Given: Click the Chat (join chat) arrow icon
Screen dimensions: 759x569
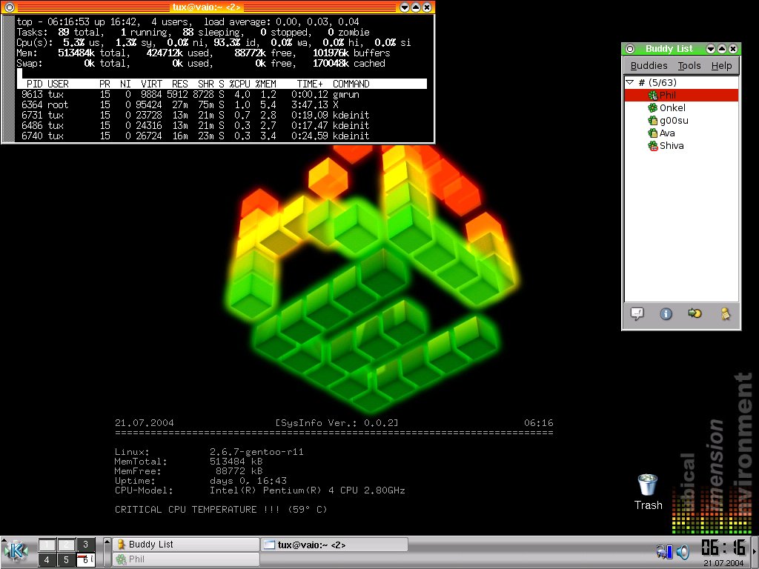Looking at the screenshot, I should point(695,313).
